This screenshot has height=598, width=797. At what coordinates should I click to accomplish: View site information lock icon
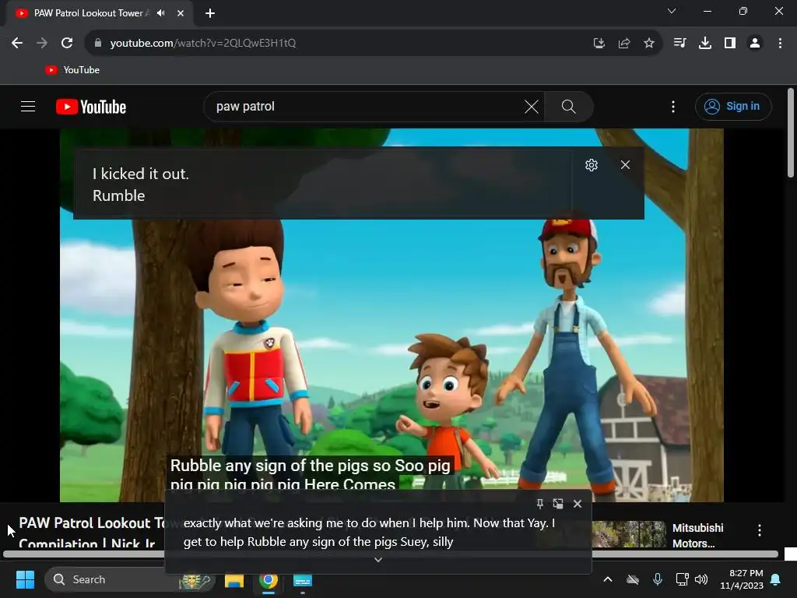98,44
